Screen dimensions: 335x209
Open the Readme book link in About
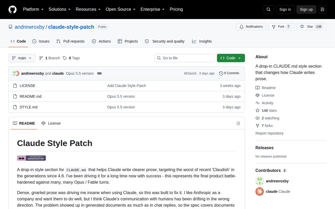(x=266, y=88)
